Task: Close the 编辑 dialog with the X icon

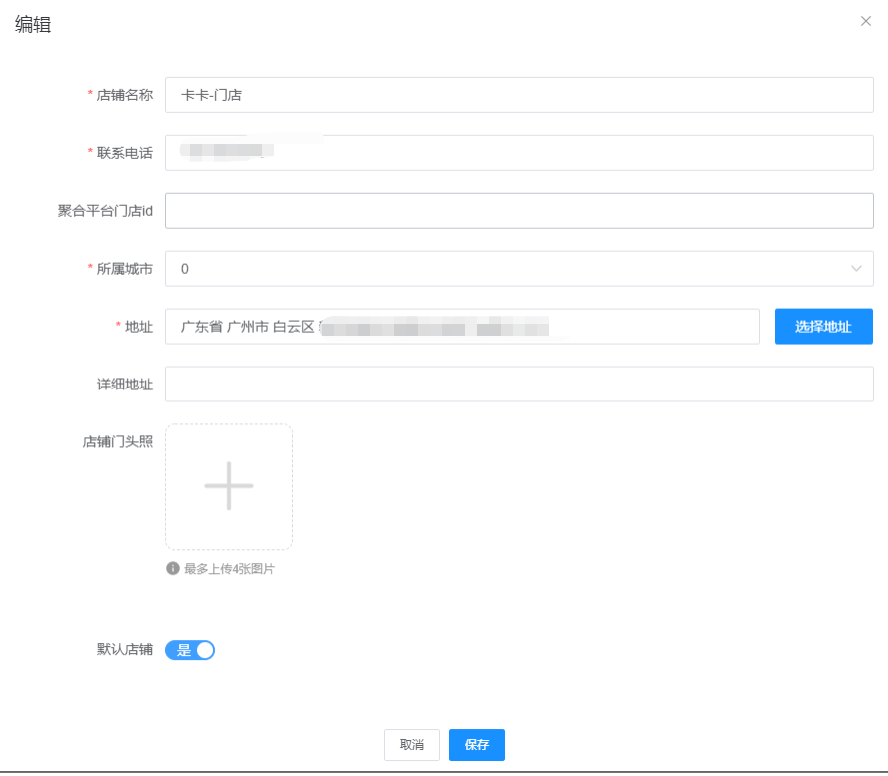Action: (x=865, y=21)
